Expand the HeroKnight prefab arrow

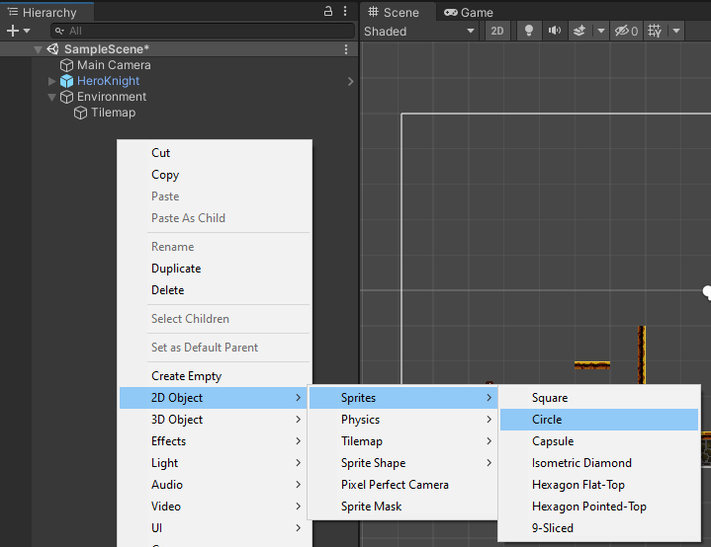click(x=51, y=81)
